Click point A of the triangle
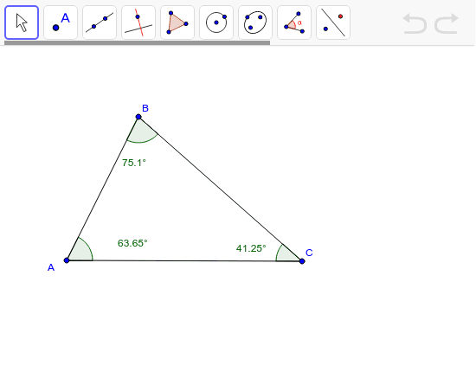476x372 pixels. click(x=67, y=260)
